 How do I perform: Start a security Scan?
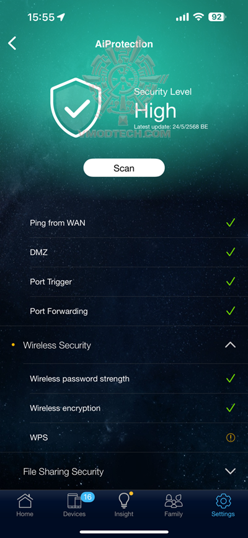click(x=124, y=168)
